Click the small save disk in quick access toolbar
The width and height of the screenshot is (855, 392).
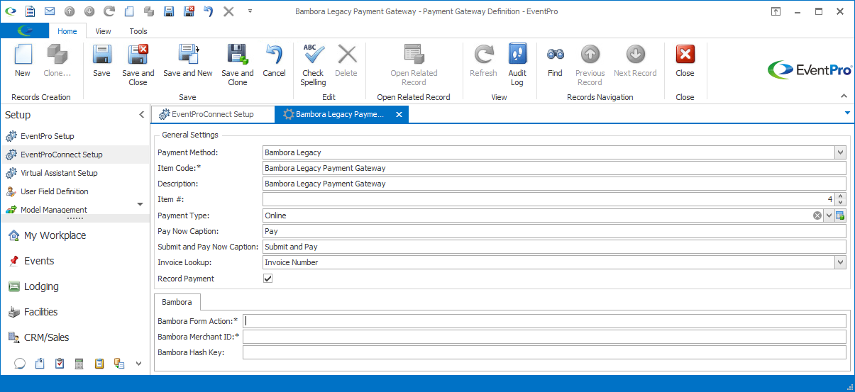click(x=169, y=11)
